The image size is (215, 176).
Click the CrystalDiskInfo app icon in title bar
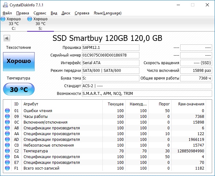coord(5,5)
